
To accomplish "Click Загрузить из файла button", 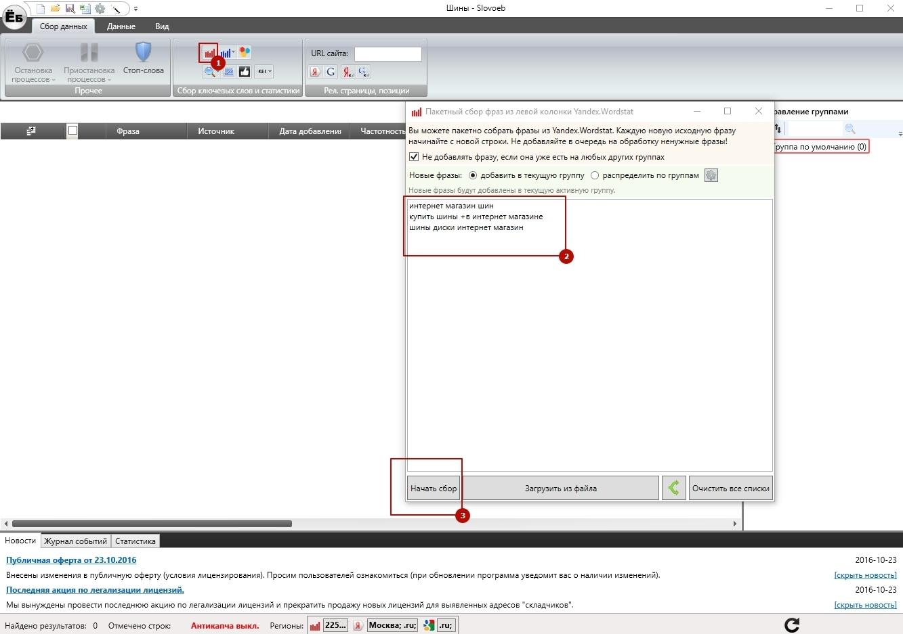I will pos(560,489).
